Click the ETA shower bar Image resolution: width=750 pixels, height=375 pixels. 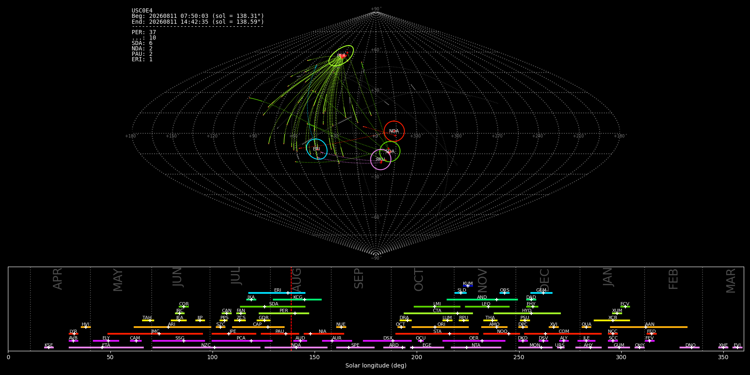(x=106, y=347)
